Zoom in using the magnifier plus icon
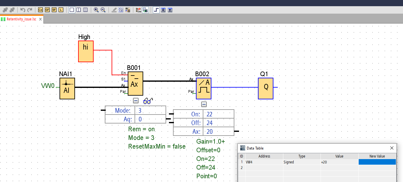Screen dimensions: 403x182 [x=96, y=10]
